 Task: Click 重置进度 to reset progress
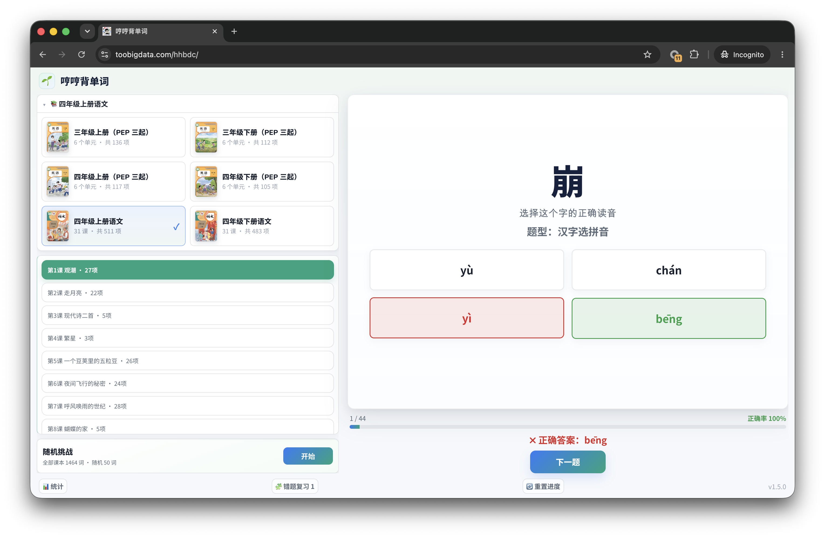(543, 486)
